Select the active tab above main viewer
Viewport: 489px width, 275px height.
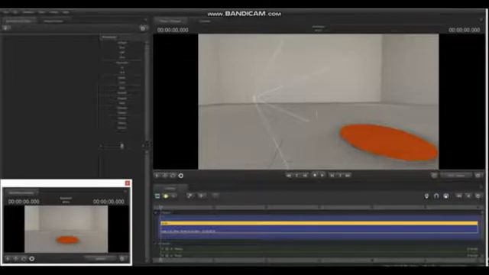171,21
